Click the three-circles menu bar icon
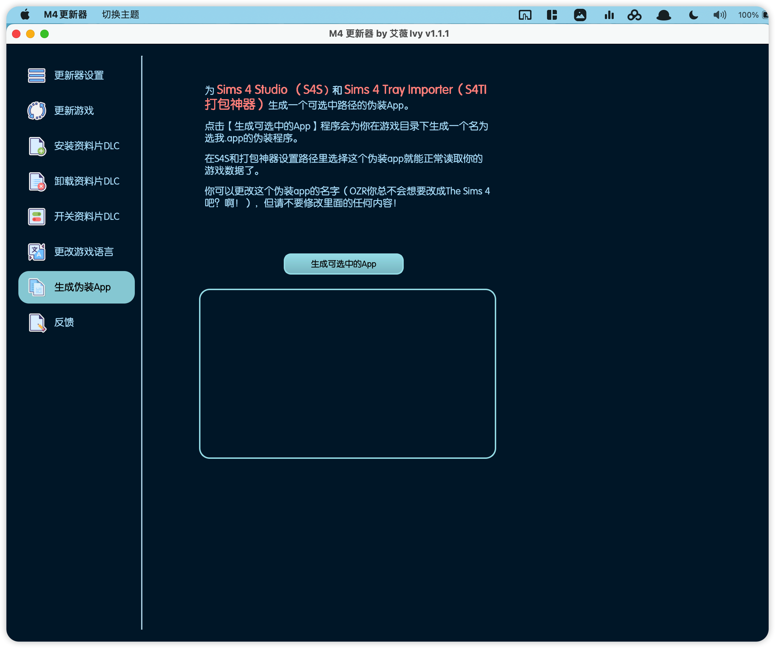The width and height of the screenshot is (775, 648). click(x=635, y=15)
